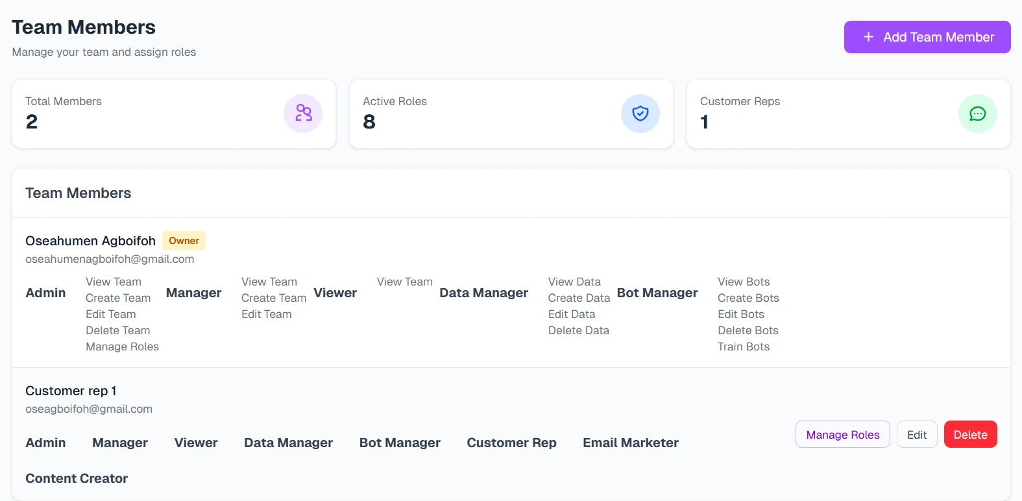Image resolution: width=1022 pixels, height=501 pixels.
Task: Select the Active Roles stat card
Action: tap(511, 114)
